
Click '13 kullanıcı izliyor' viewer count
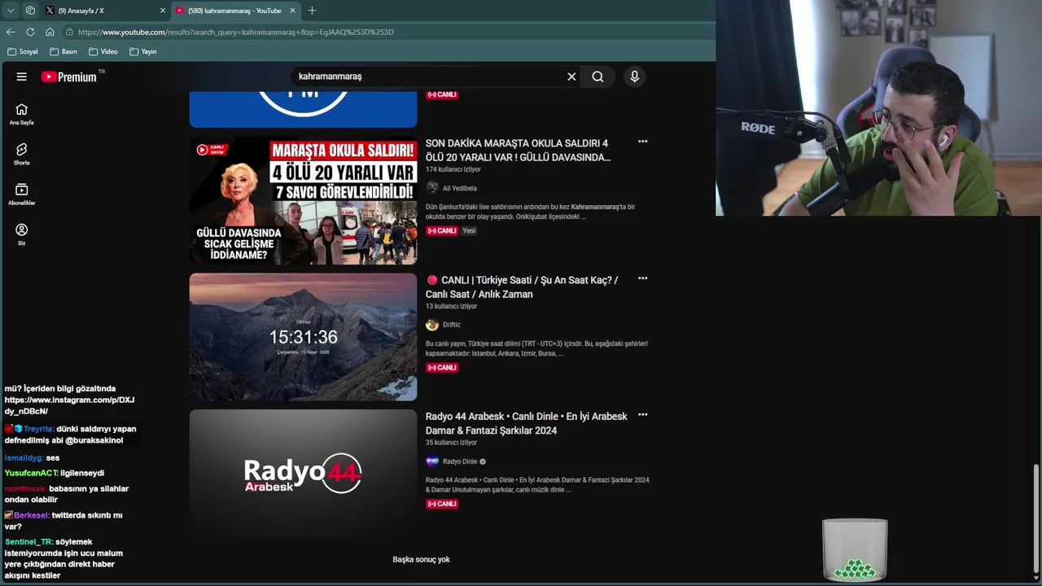click(x=451, y=306)
